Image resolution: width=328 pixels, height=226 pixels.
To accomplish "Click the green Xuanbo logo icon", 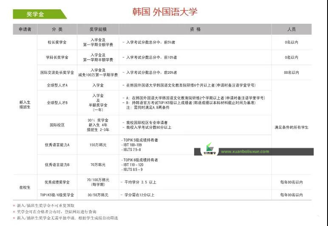I will [209, 147].
